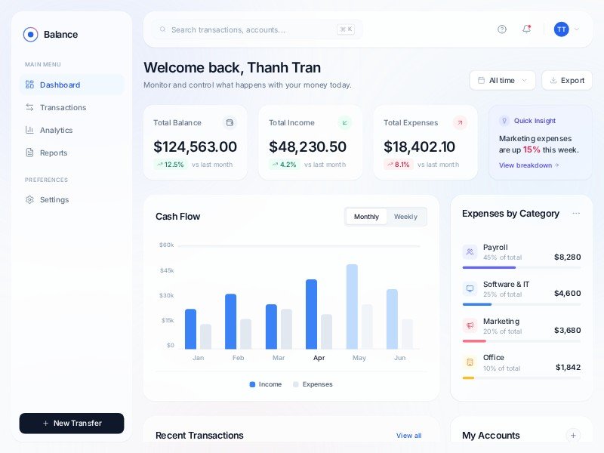
Task: Click the help question mark icon
Action: click(502, 29)
